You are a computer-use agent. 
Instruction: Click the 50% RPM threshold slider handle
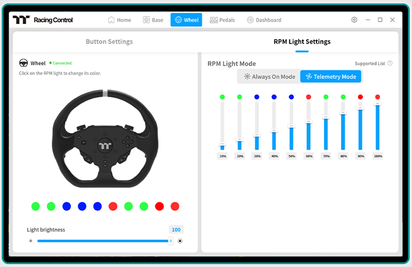[x=291, y=126]
